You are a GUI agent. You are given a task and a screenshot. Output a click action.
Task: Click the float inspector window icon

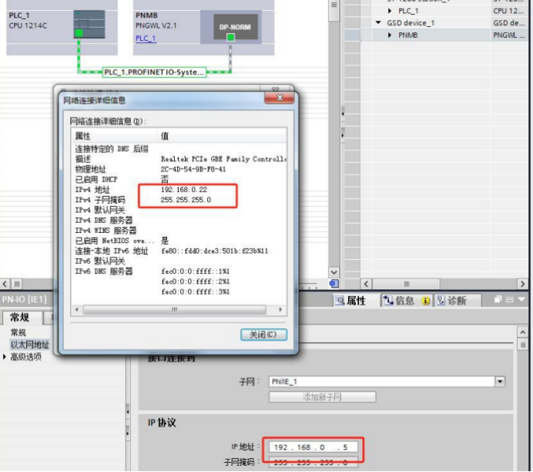498,299
